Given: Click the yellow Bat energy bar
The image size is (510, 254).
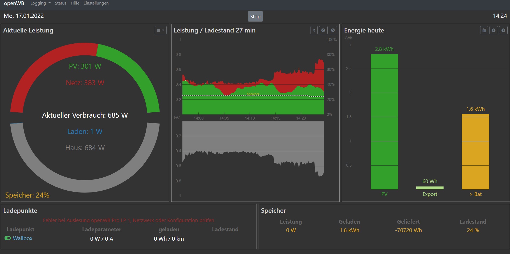Looking at the screenshot, I should [475, 151].
